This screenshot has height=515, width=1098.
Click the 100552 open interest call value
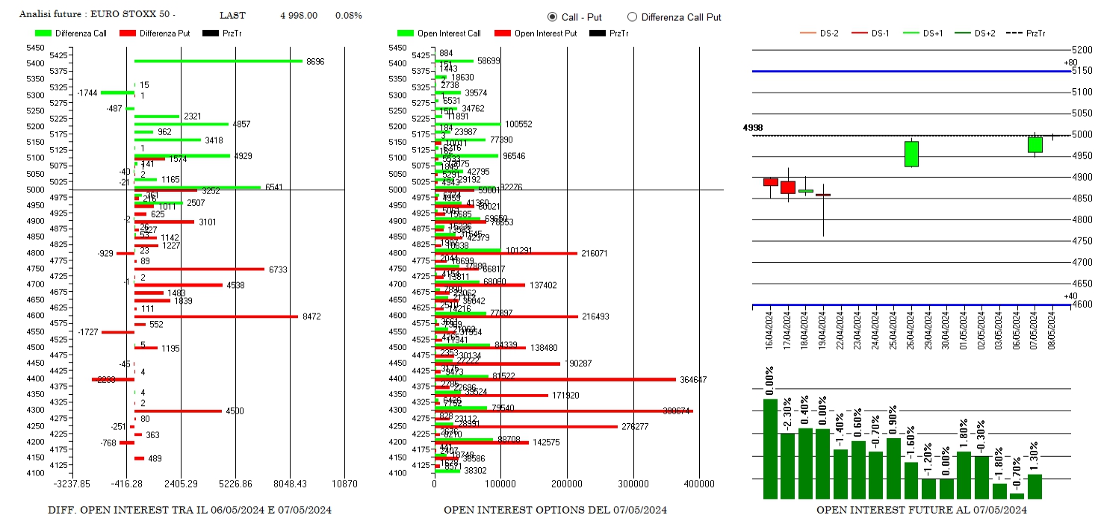click(x=518, y=124)
